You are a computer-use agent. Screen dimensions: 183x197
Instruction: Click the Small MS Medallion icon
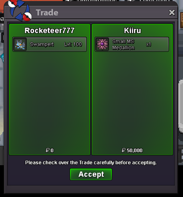click(102, 44)
